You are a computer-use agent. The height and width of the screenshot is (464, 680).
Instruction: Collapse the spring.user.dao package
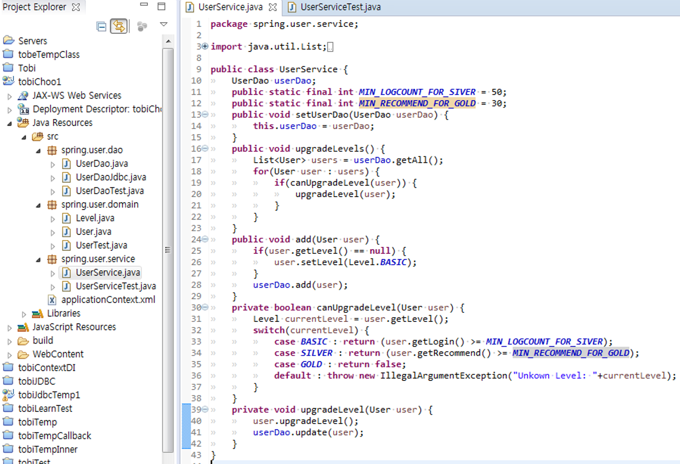(x=38, y=151)
